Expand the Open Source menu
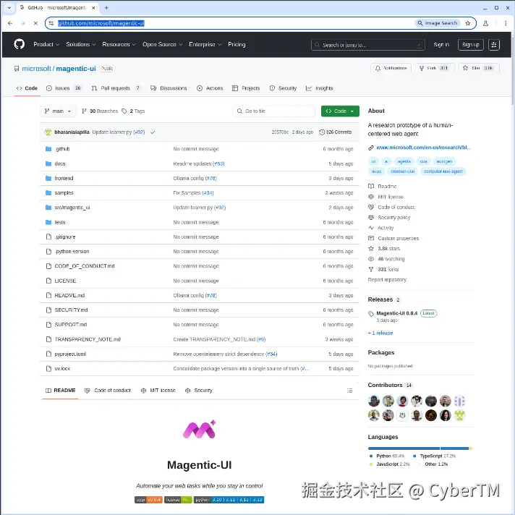Image resolution: width=515 pixels, height=515 pixels. (162, 44)
